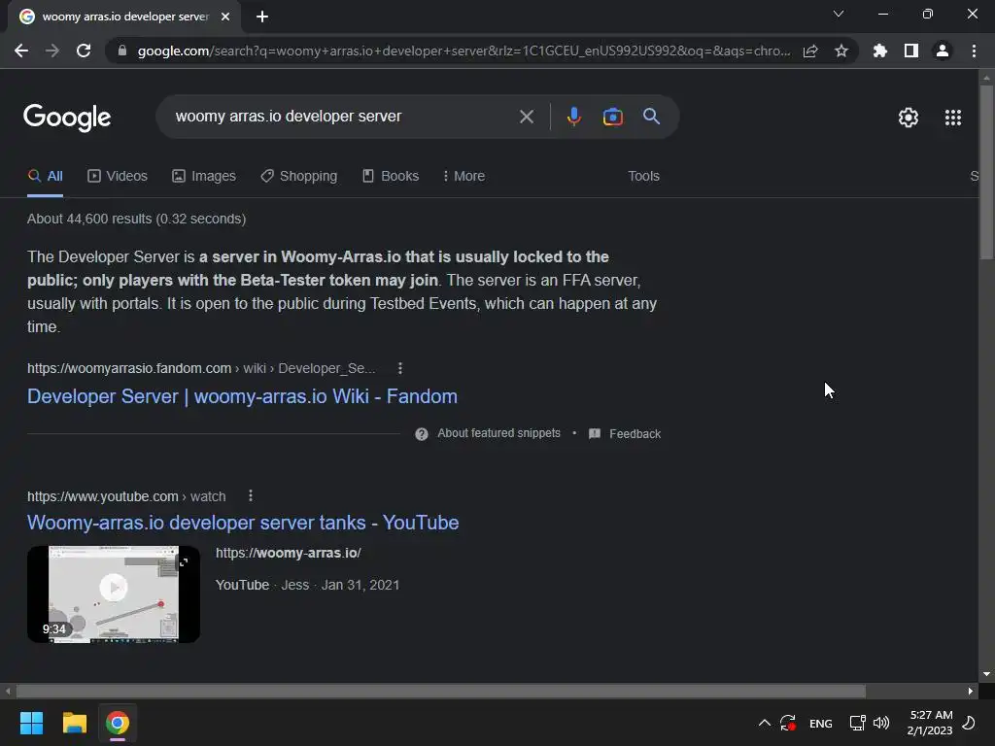The height and width of the screenshot is (746, 995).
Task: Click the focus assist moon icon
Action: [x=969, y=723]
